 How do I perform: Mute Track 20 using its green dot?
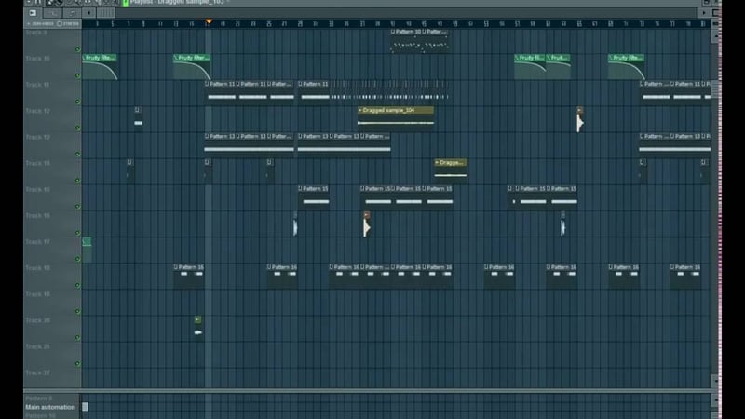[78, 338]
